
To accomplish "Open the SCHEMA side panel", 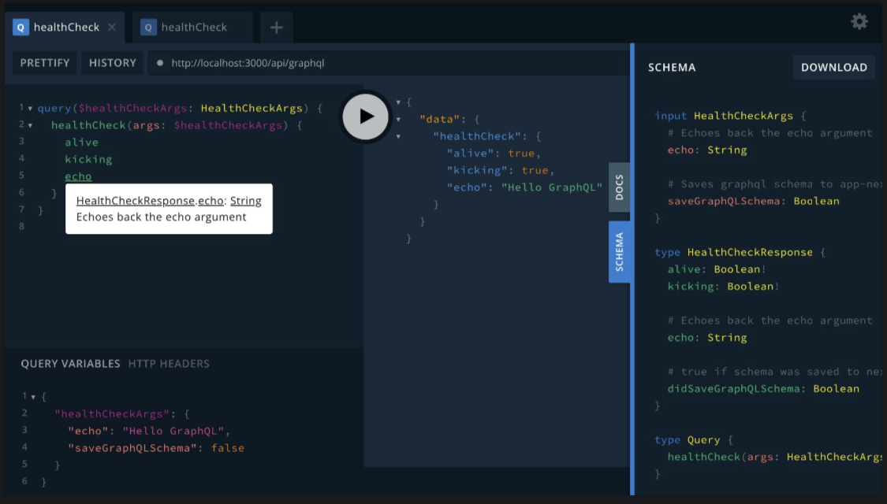I will 620,250.
